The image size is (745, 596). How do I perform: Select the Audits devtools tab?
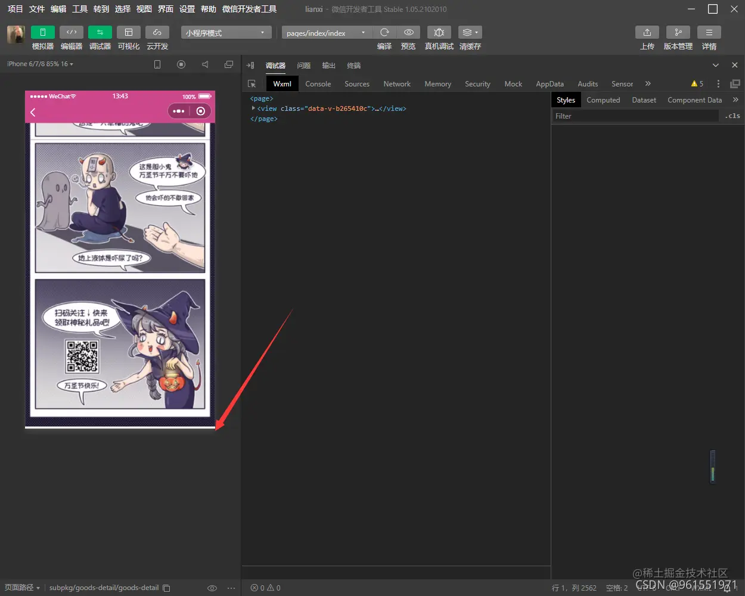[588, 84]
